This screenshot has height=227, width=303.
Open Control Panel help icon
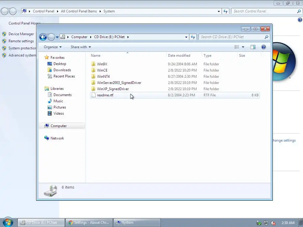300,20
